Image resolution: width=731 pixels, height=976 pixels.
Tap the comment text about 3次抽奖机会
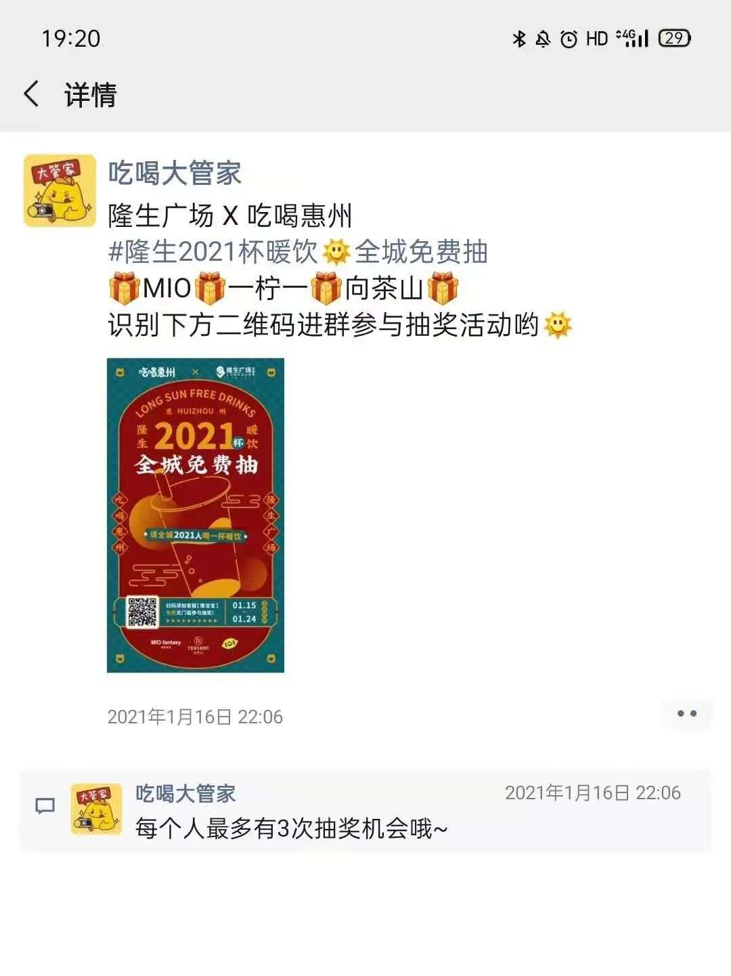(x=291, y=828)
